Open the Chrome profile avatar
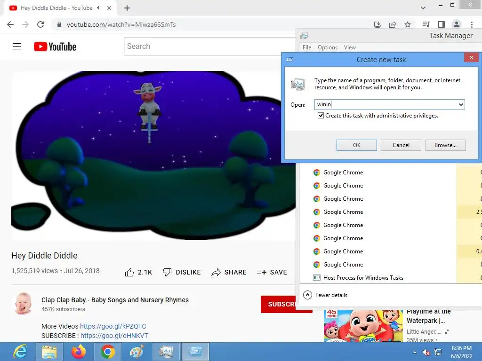The height and width of the screenshot is (361, 482). (457, 24)
